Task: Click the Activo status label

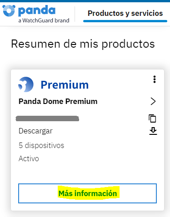Action: point(29,159)
